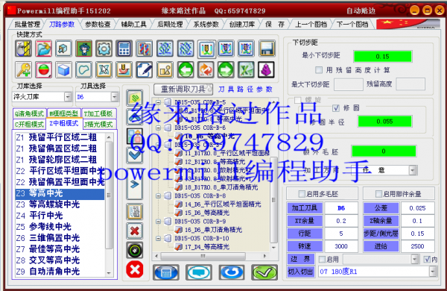
Task: Switch to 辅助工具 tab
Action: pos(133,25)
